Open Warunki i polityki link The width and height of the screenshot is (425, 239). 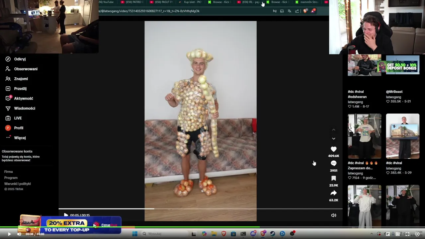point(17,184)
